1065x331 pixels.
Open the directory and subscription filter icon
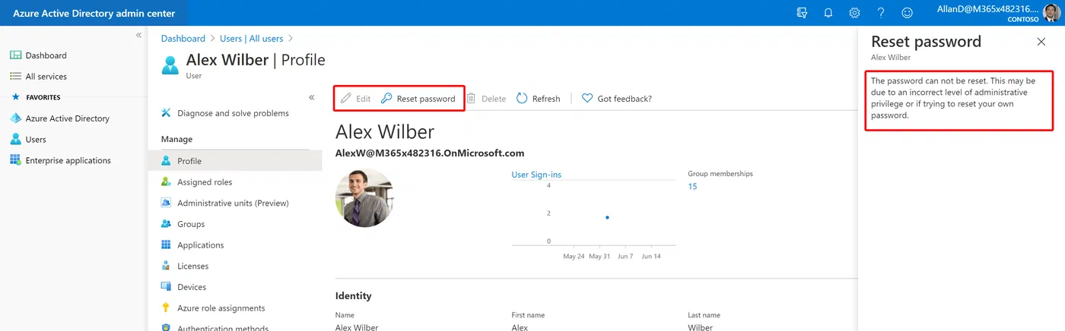pyautogui.click(x=802, y=13)
